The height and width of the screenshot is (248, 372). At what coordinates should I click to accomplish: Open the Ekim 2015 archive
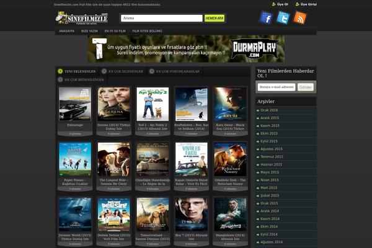[269, 133]
